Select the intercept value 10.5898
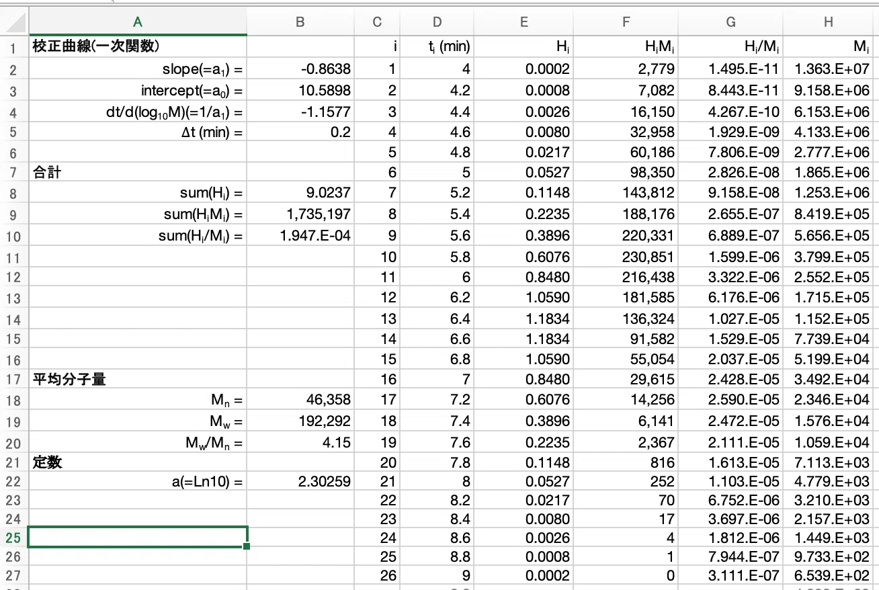Screen dimensions: 879x590 point(300,90)
